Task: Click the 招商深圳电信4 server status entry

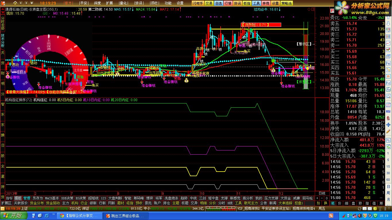Action: (304, 208)
